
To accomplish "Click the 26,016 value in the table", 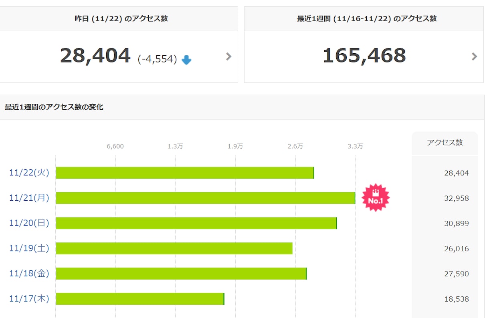I will click(456, 249).
